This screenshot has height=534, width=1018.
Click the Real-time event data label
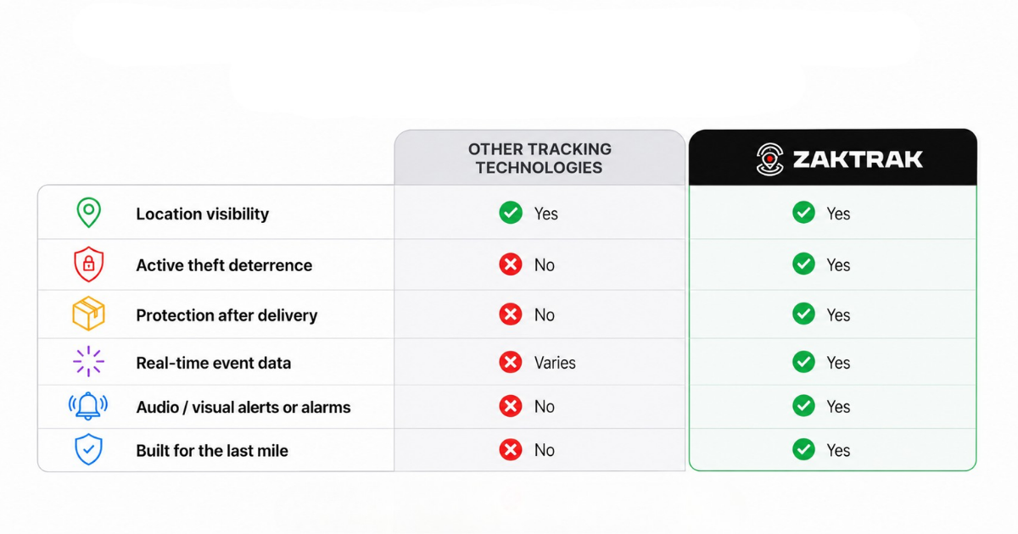[214, 363]
